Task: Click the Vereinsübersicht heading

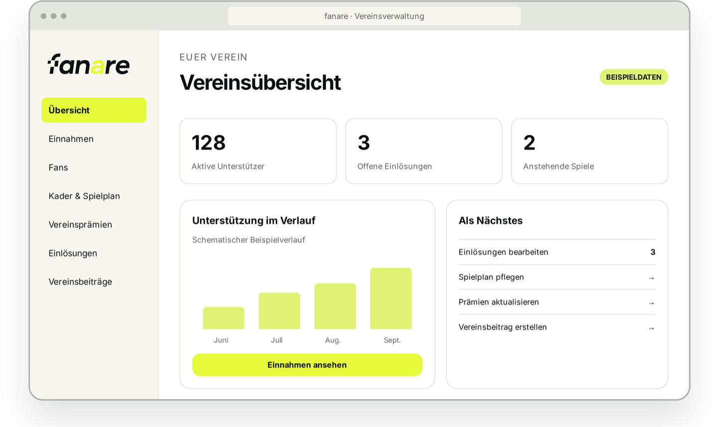Action: (260, 82)
